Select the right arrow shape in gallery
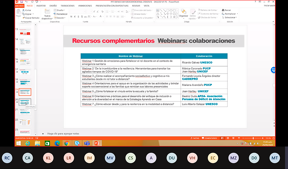This screenshot has height=169, width=288. coord(168,14)
